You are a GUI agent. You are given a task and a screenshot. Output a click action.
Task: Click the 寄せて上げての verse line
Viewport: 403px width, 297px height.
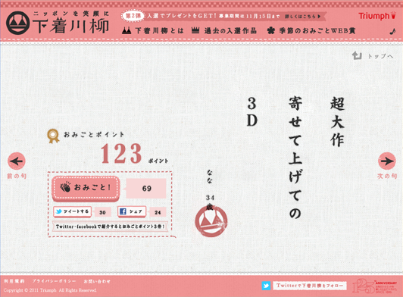click(x=295, y=158)
